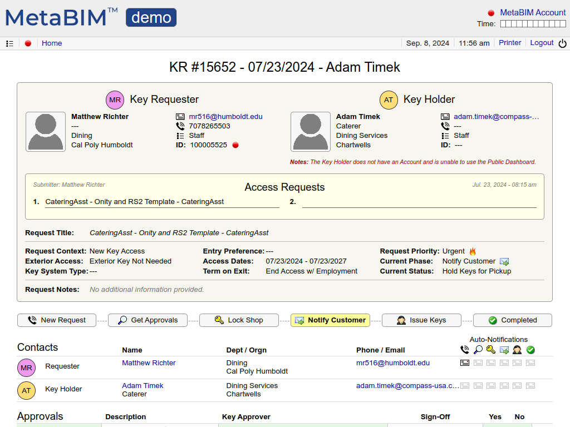Select the Issue Keys phase step
Image resolution: width=570 pixels, height=427 pixels.
point(421,320)
